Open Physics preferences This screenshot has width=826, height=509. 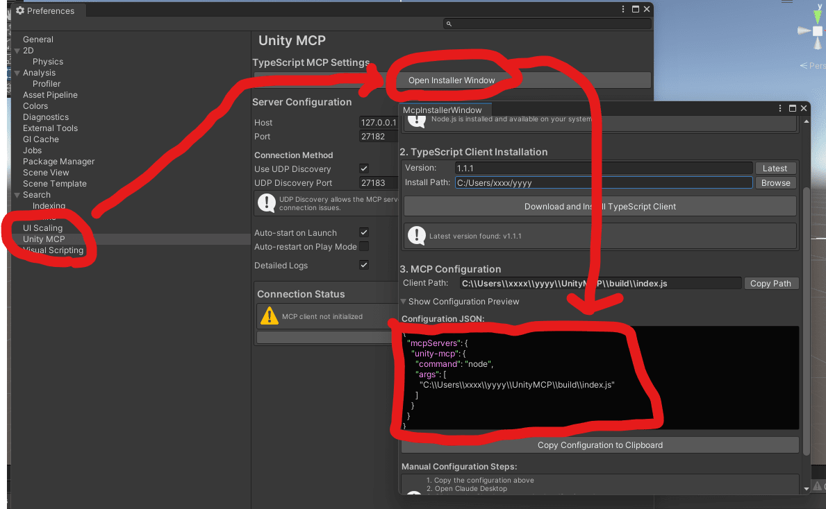(47, 62)
